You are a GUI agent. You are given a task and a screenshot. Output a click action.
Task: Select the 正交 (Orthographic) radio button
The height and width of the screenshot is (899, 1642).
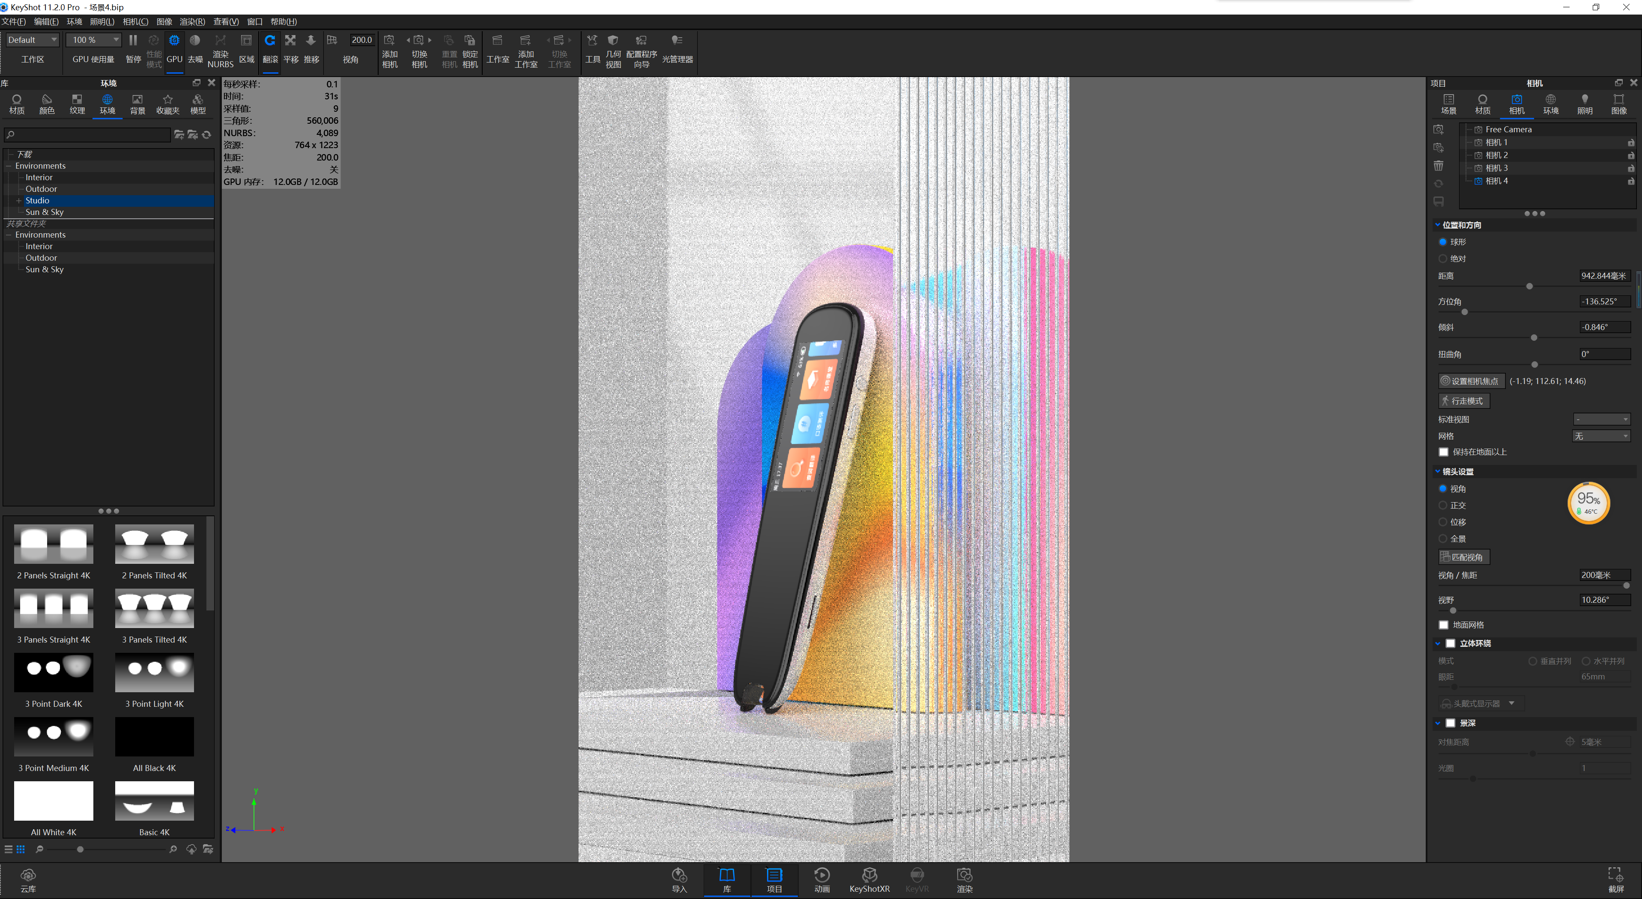click(x=1444, y=505)
